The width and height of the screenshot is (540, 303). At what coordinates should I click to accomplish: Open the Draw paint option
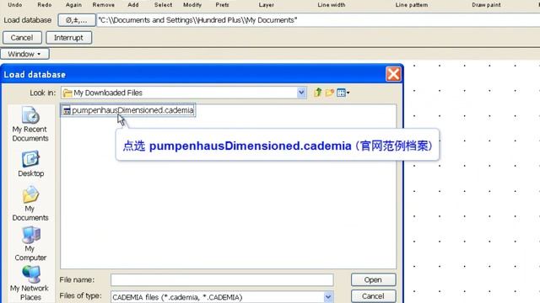coord(486,5)
